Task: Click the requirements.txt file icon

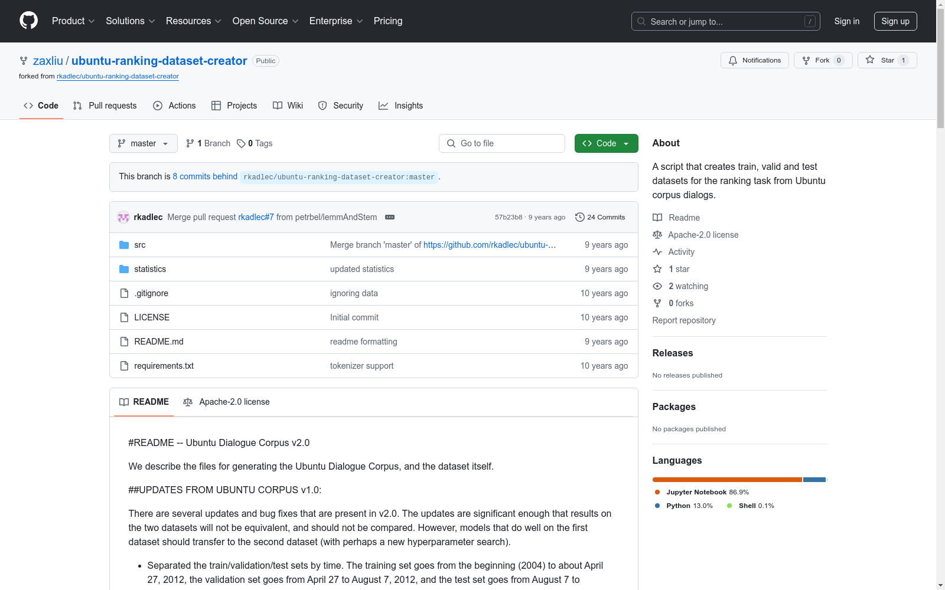Action: pos(124,366)
